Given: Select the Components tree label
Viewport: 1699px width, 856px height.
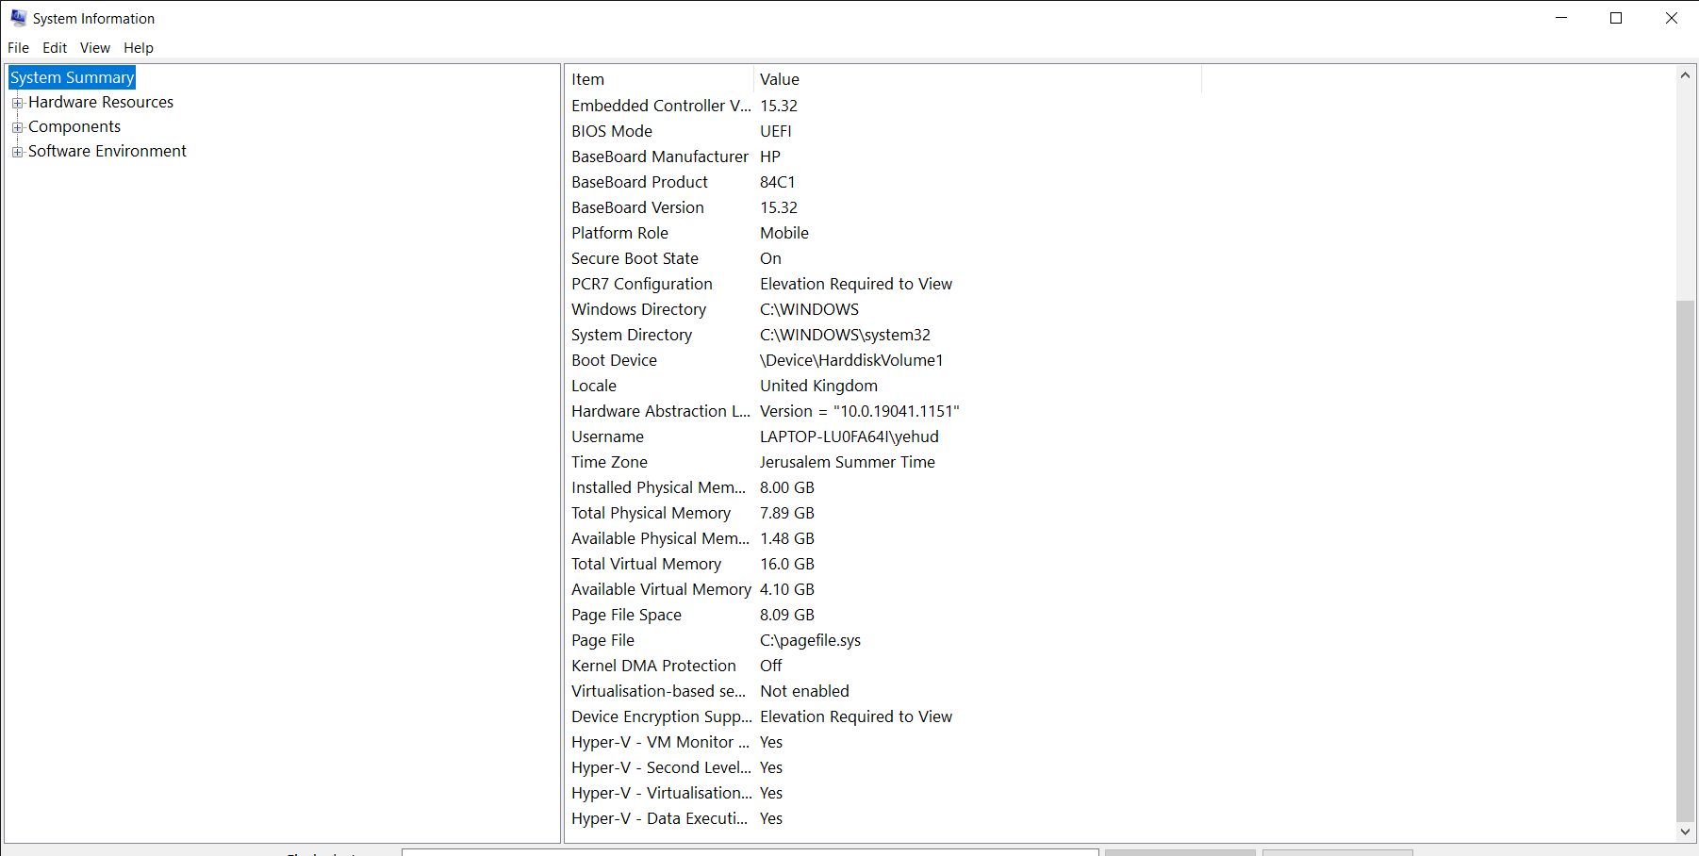Looking at the screenshot, I should click(x=74, y=126).
